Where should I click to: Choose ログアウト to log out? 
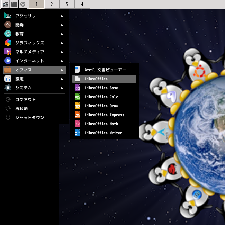click(25, 100)
